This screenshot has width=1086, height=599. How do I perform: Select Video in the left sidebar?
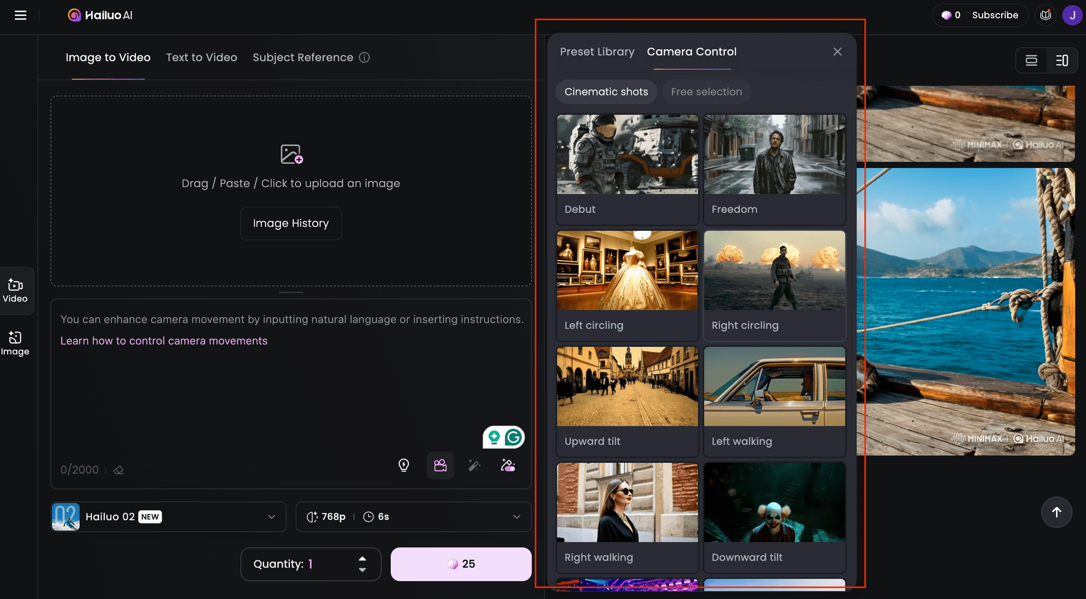click(15, 291)
